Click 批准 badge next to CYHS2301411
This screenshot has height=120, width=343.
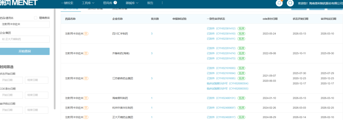(241, 39)
